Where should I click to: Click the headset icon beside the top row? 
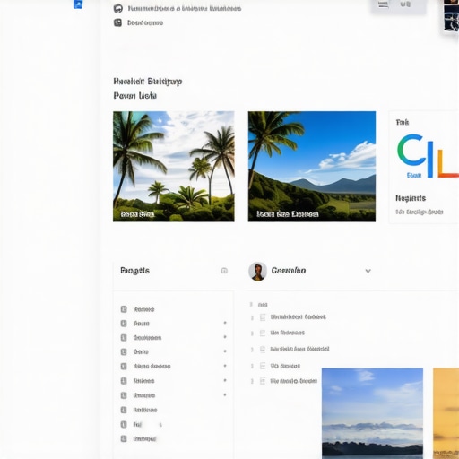coord(118,8)
